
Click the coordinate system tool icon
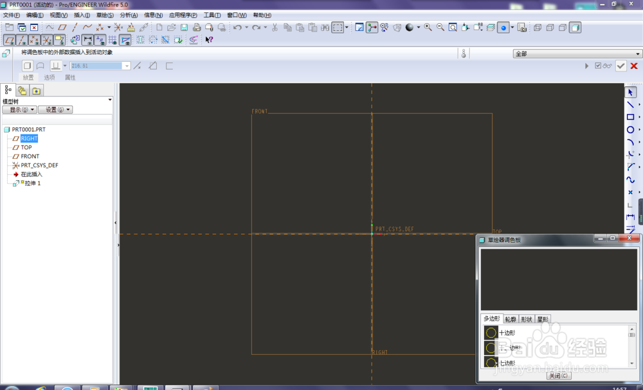(x=118, y=28)
